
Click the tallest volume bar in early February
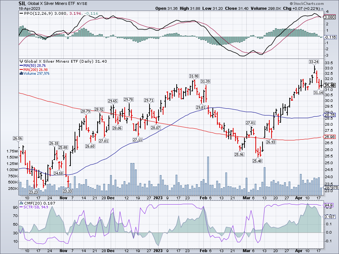click(x=208, y=176)
